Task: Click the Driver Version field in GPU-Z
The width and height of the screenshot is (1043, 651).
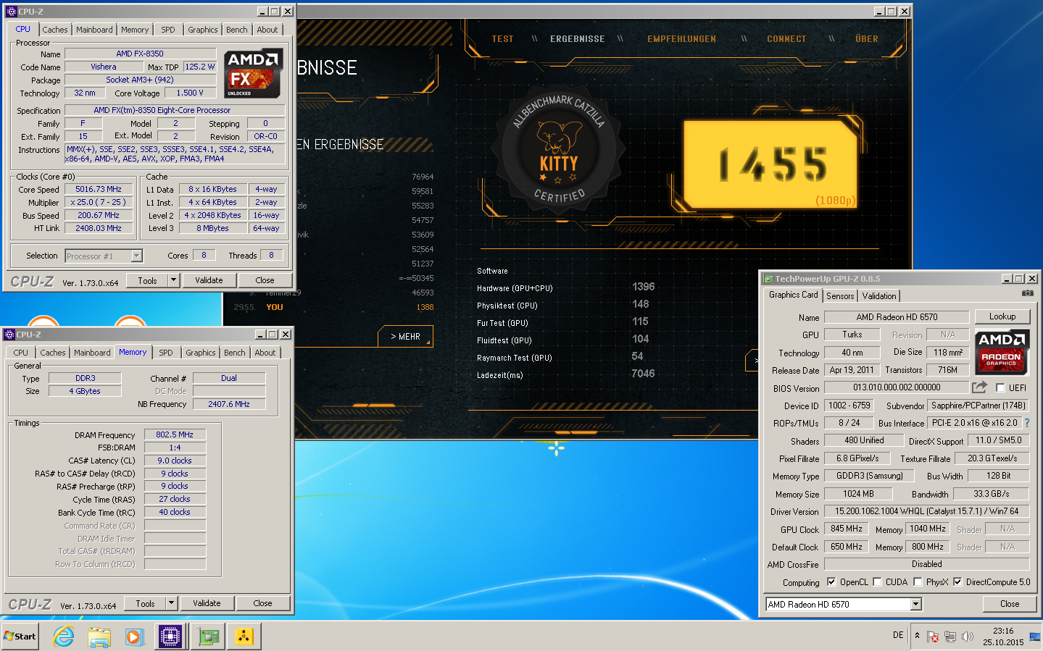Action: [926, 511]
